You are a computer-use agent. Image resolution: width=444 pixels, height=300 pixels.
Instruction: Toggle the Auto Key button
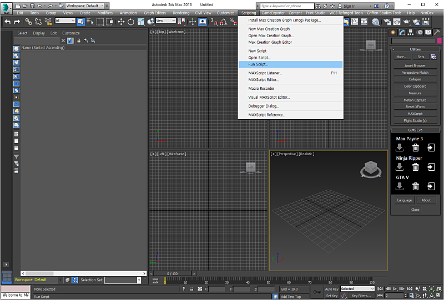(x=332, y=289)
